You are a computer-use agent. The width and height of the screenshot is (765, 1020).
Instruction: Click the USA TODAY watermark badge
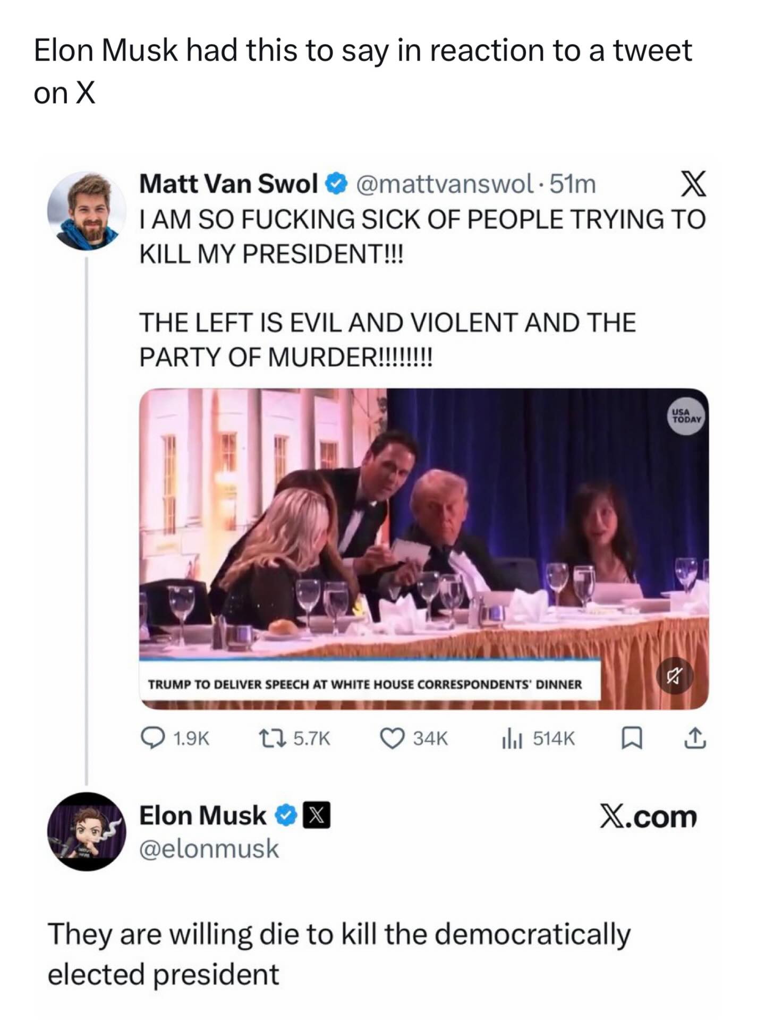point(686,415)
